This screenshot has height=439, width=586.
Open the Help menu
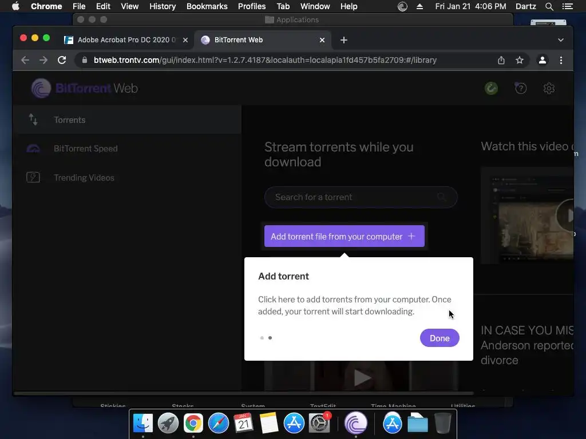click(349, 6)
